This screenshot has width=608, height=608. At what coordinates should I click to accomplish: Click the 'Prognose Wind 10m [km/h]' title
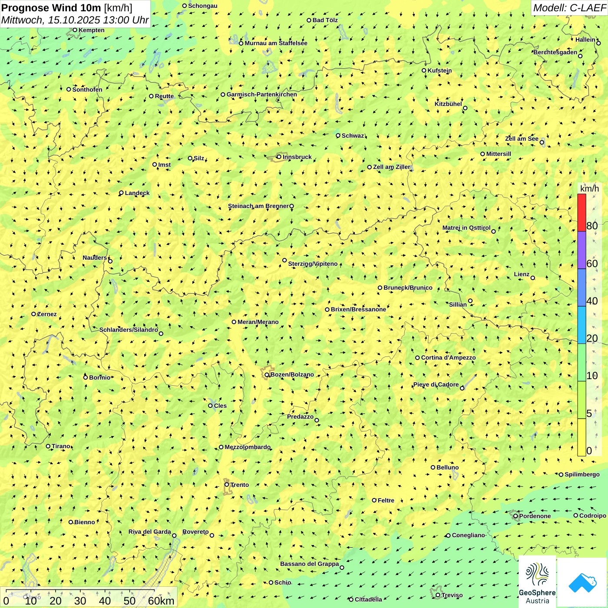(67, 7)
